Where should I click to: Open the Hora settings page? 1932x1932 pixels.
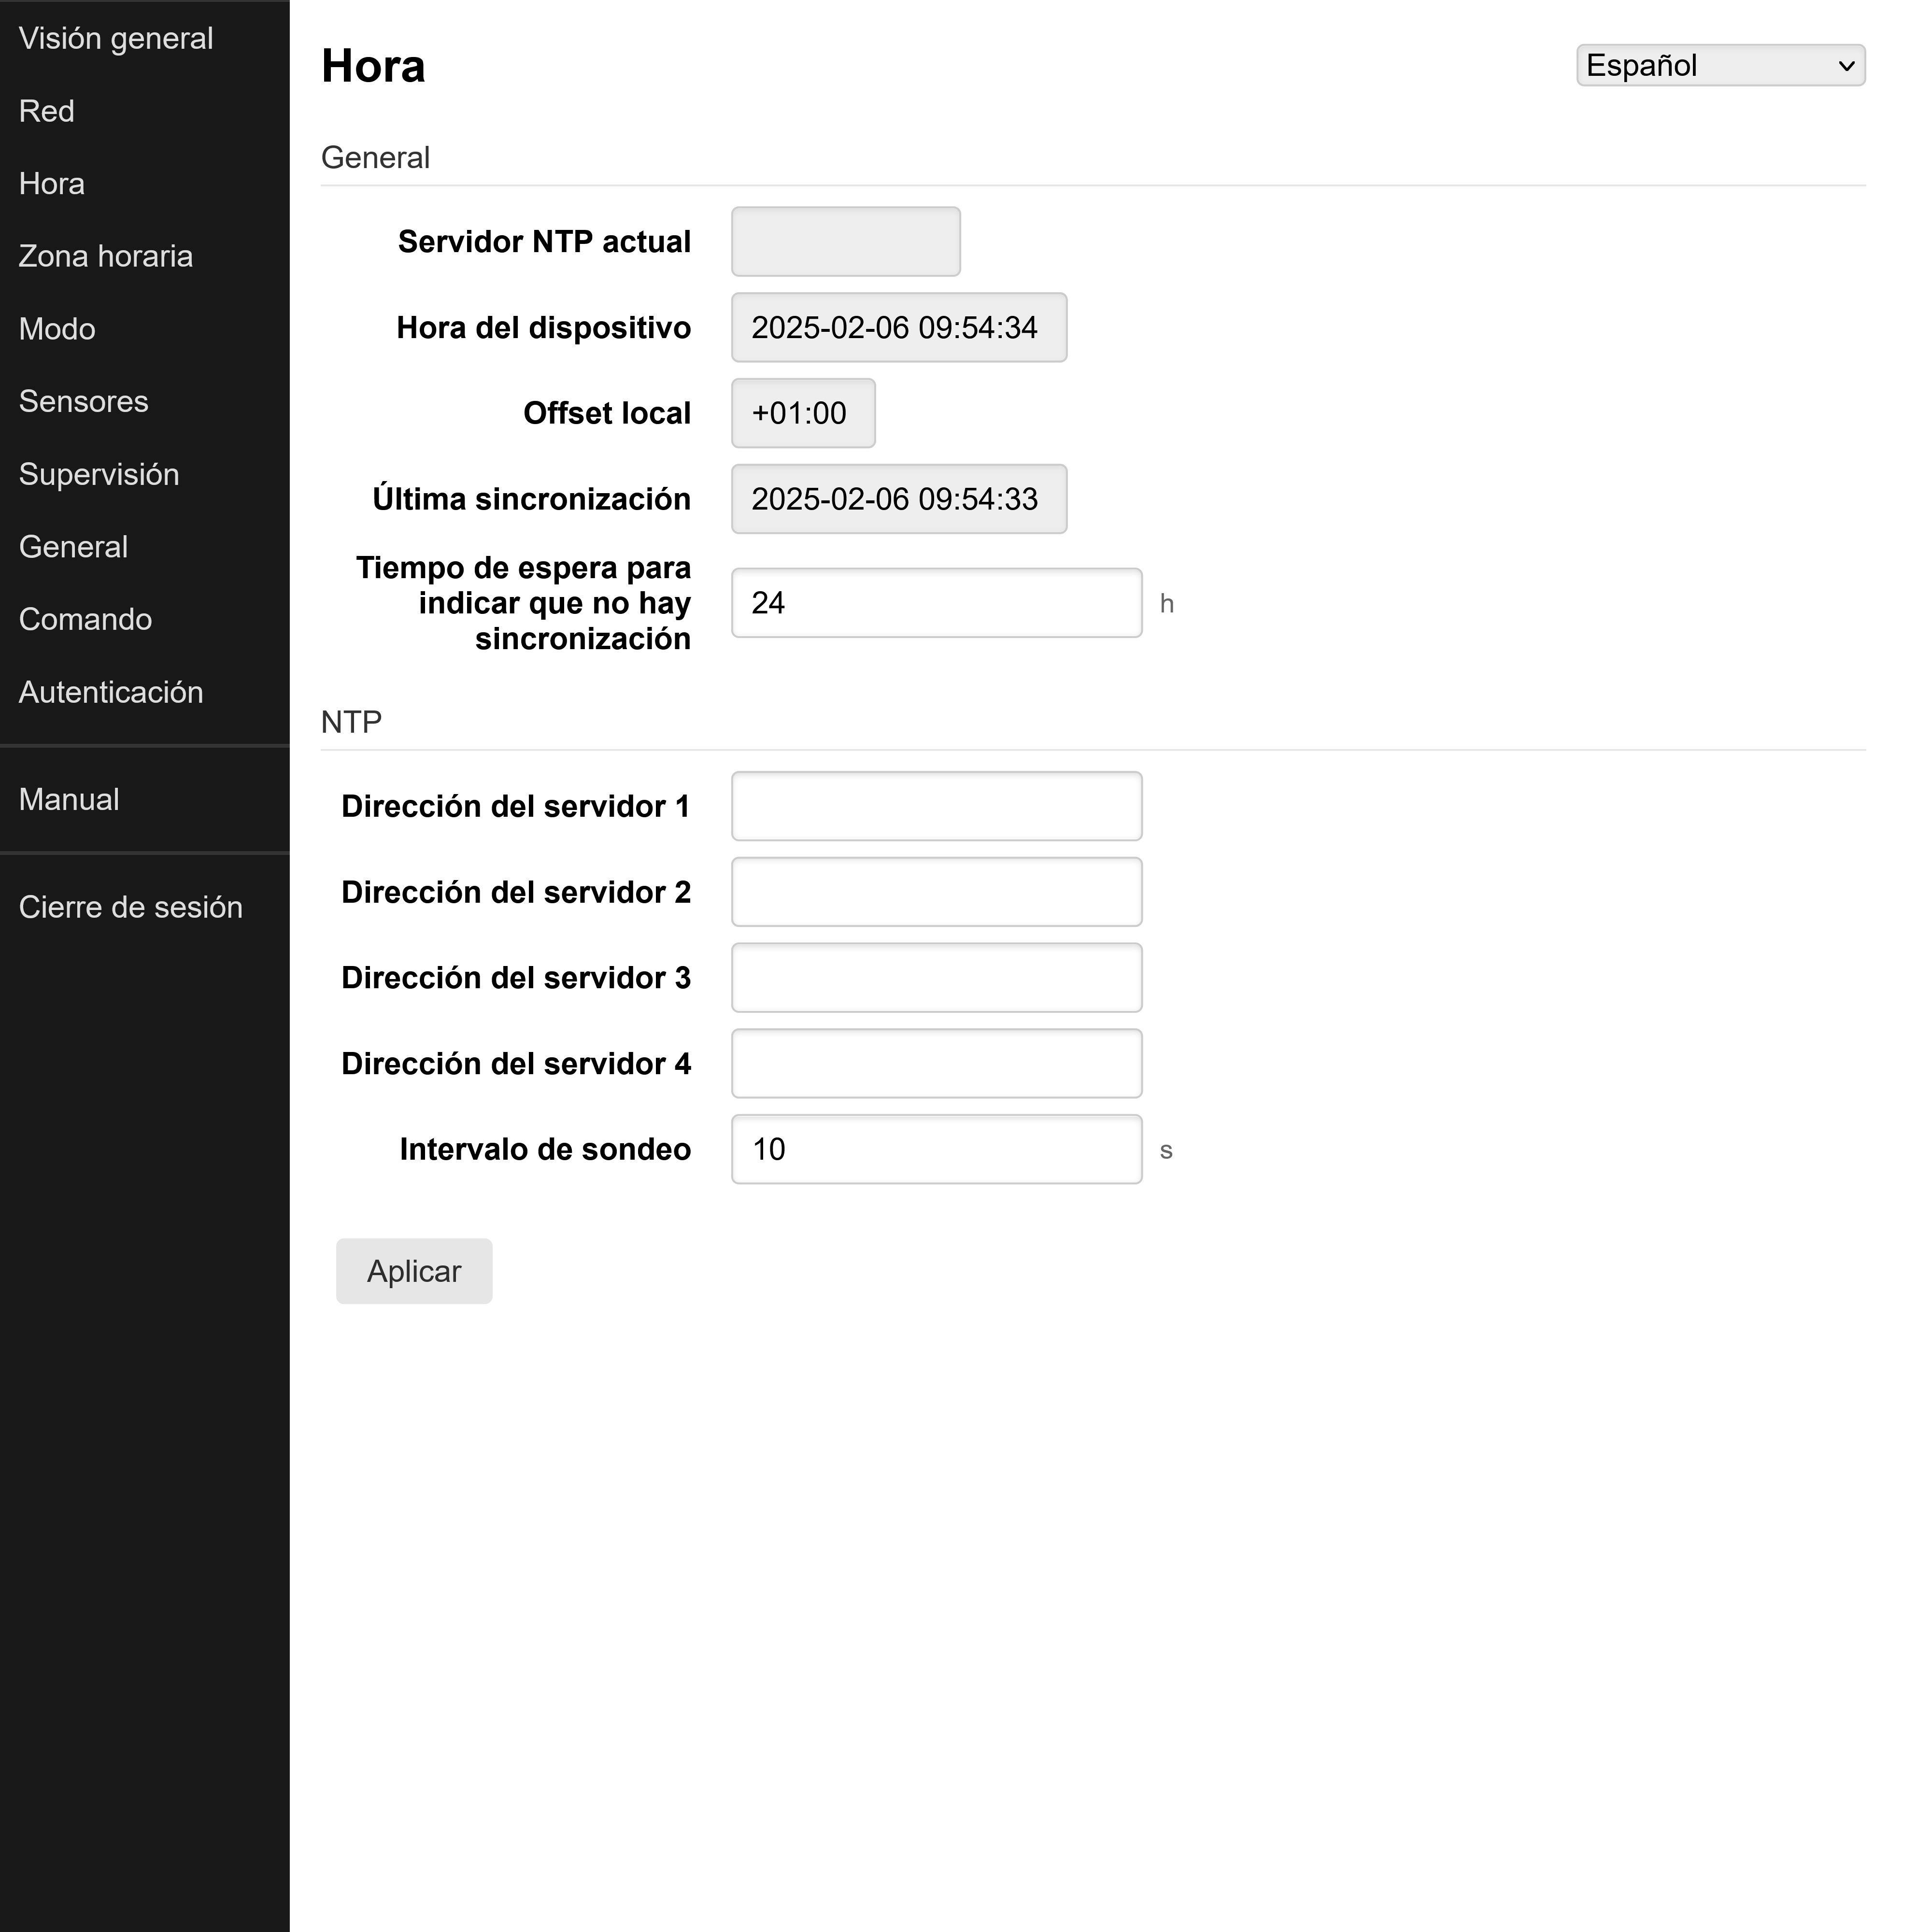[x=51, y=183]
